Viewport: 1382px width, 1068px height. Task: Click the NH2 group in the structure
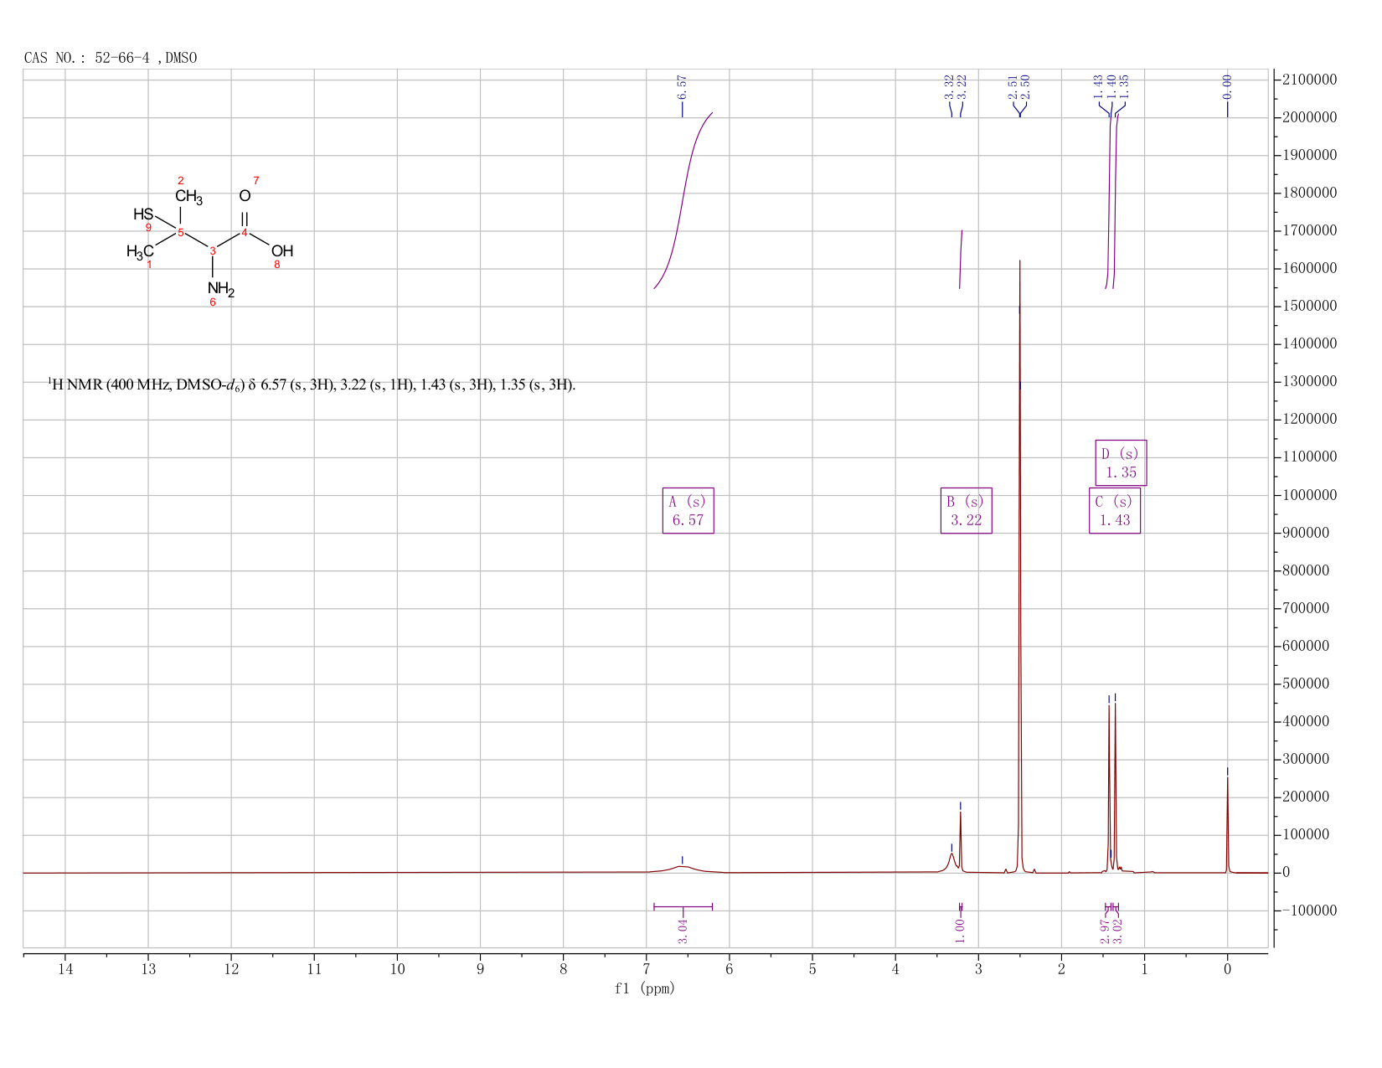coord(221,290)
